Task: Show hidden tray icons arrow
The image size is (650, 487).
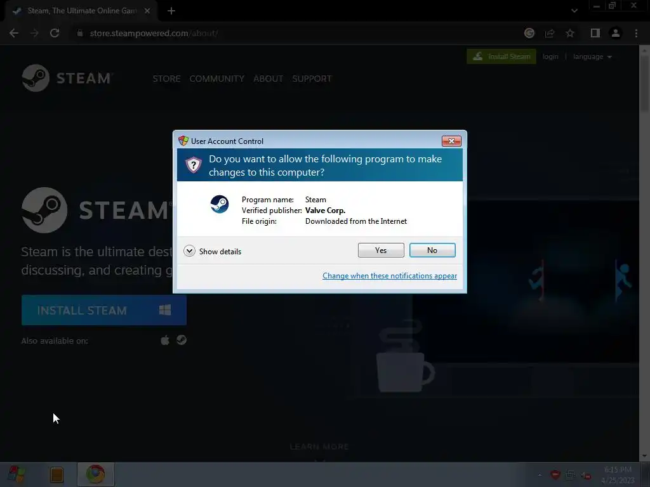Action: (540, 475)
